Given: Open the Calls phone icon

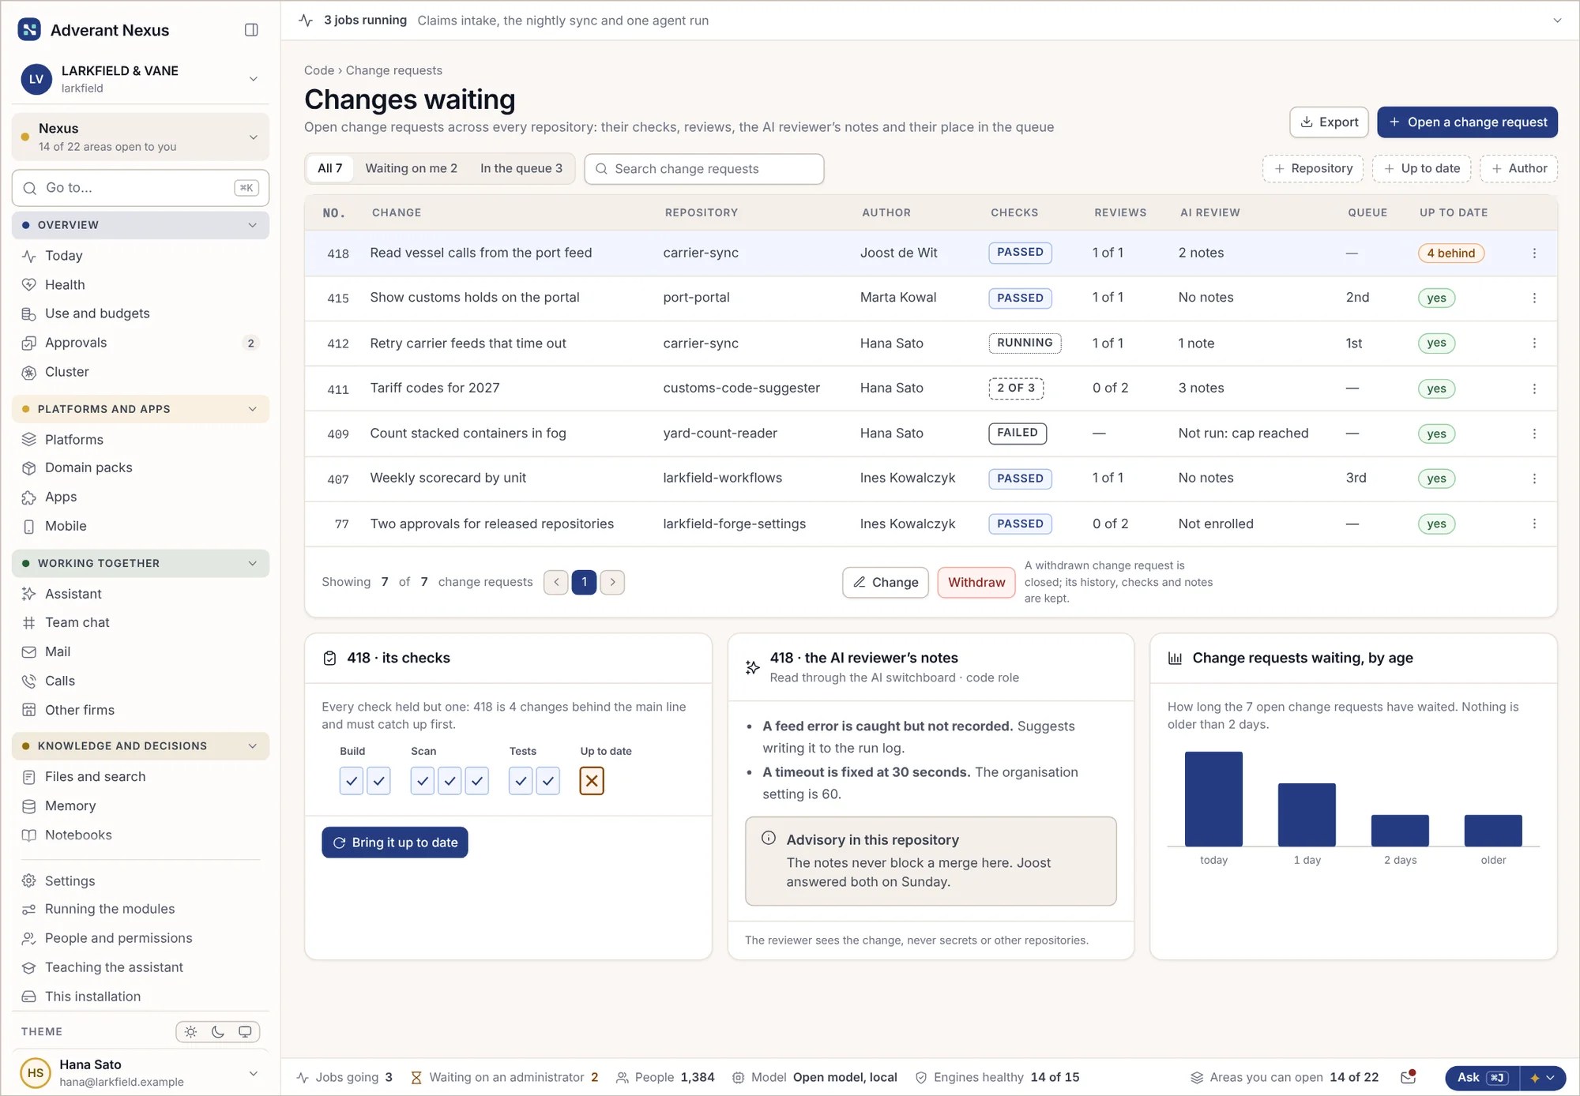Looking at the screenshot, I should point(29,681).
